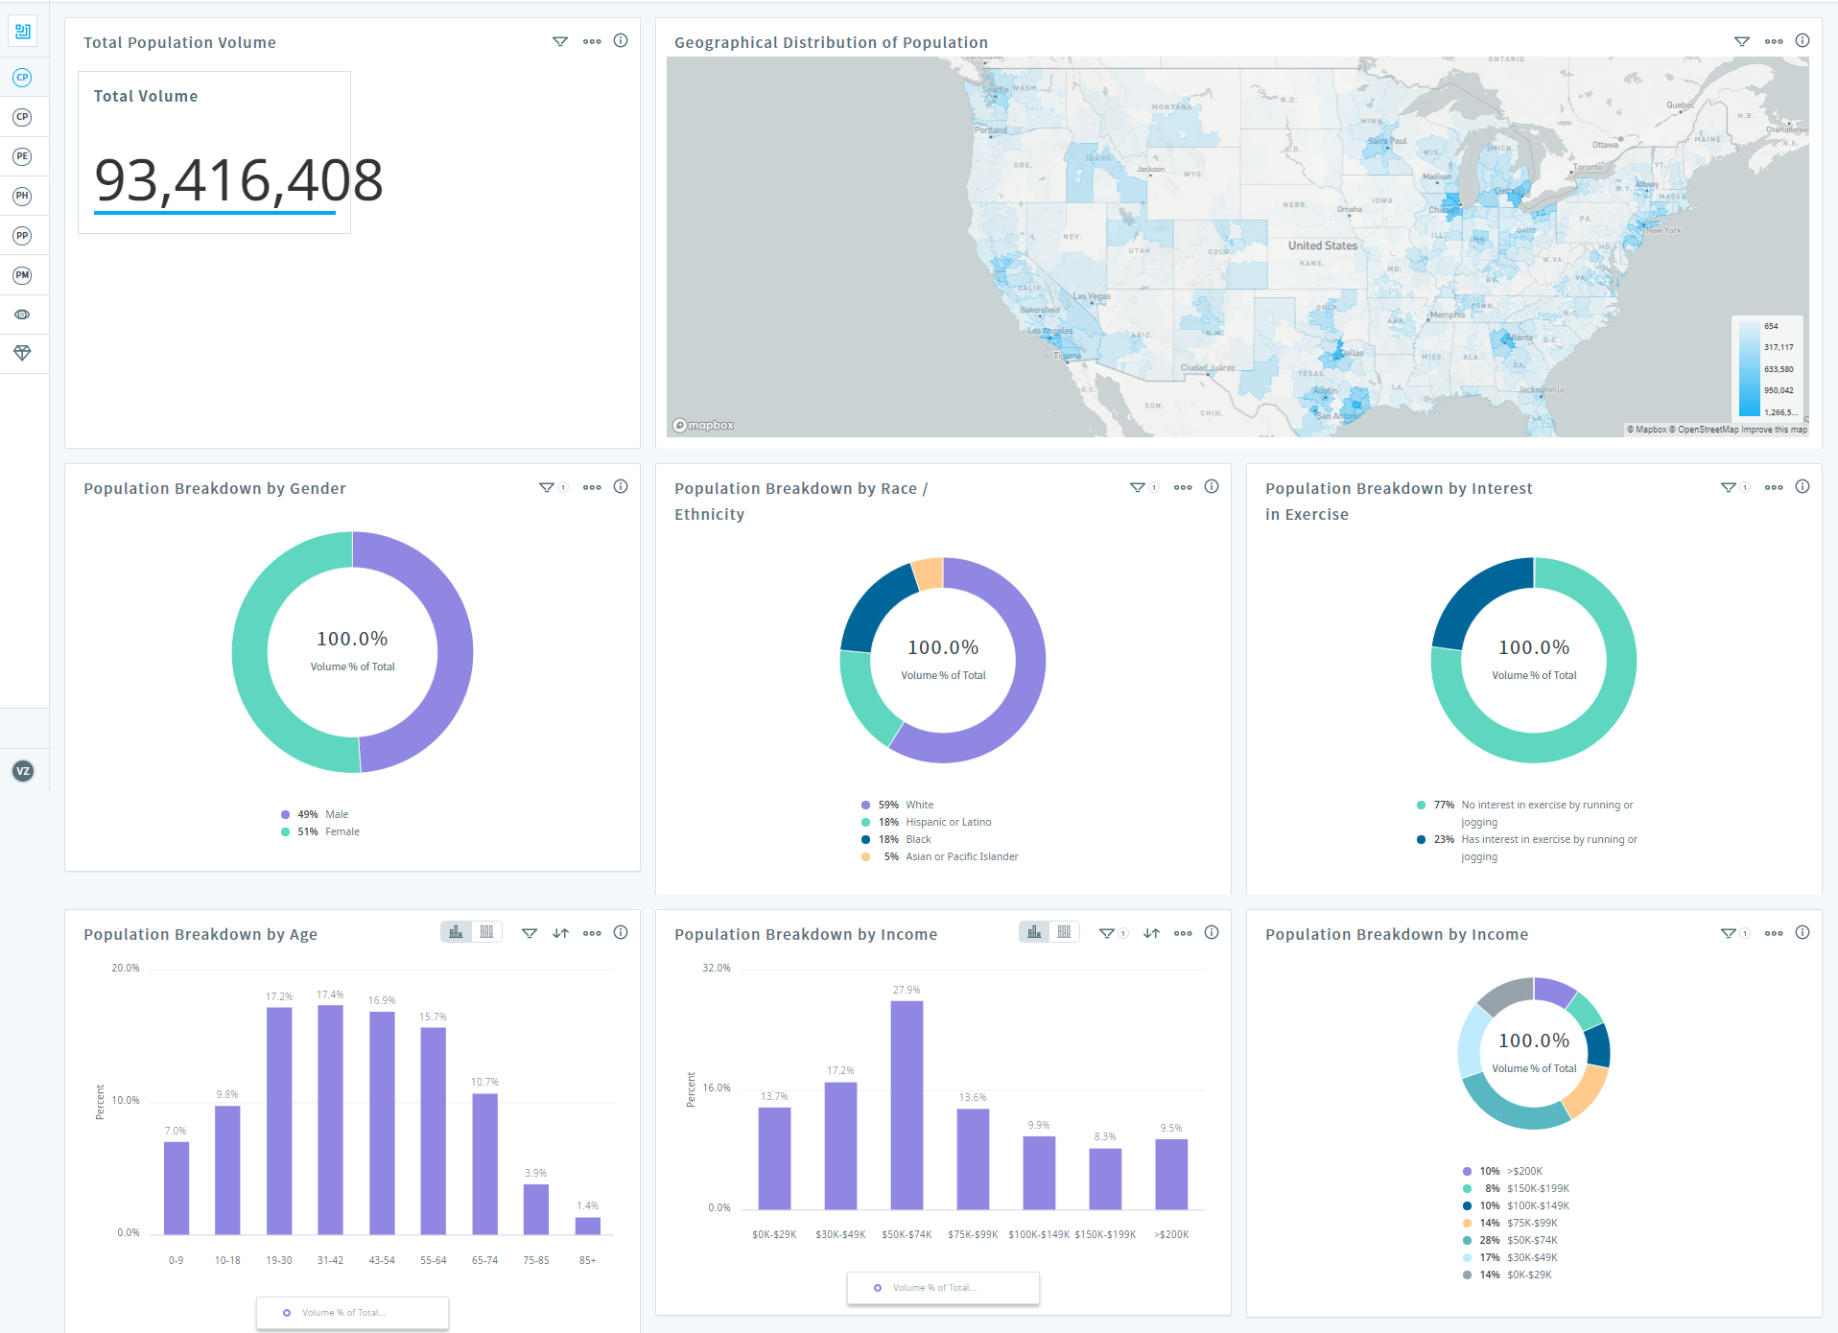Toggle Asian or Pacific Islander legend entry
This screenshot has width=1838, height=1333.
[940, 856]
